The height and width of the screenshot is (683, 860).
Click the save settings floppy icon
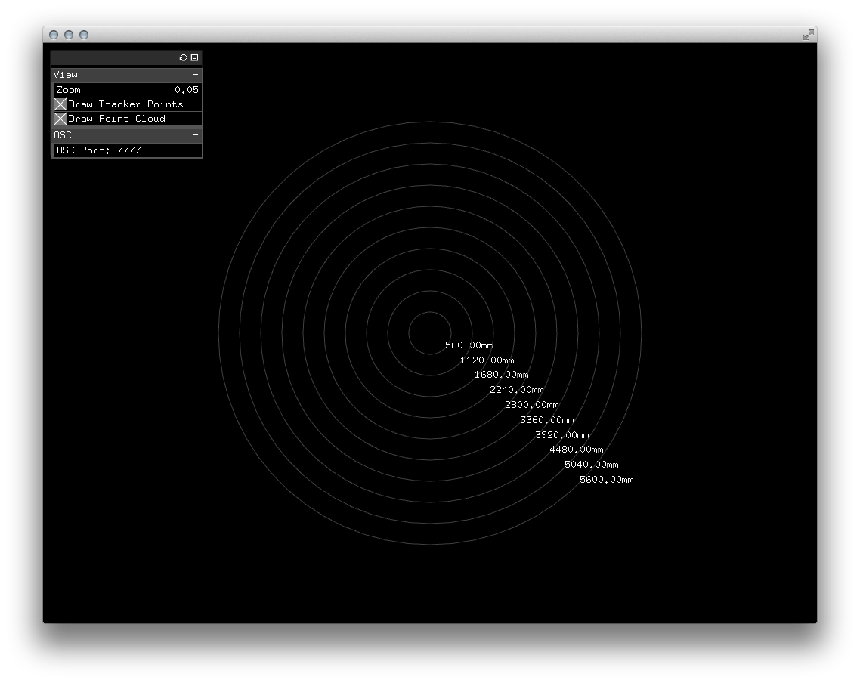(195, 57)
